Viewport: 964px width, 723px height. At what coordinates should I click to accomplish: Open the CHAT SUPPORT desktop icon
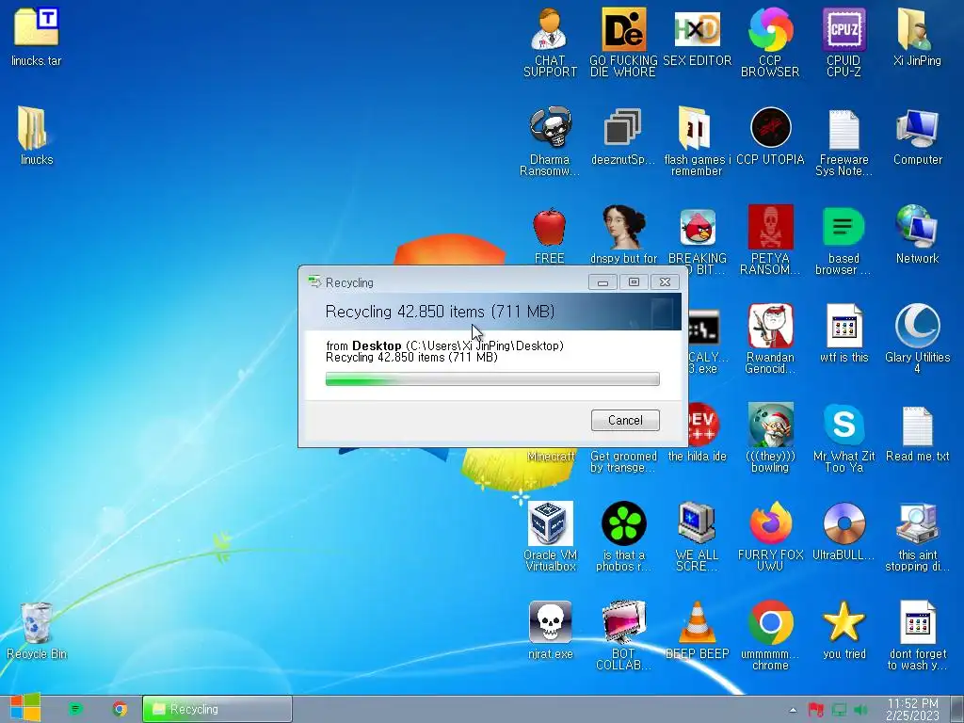click(x=550, y=41)
